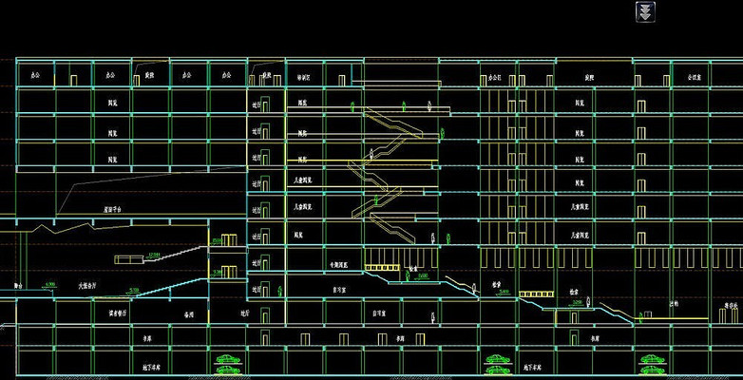Click the 屋顶平台 roof terrace label
Viewport: 743px width, 380px height.
click(x=114, y=206)
